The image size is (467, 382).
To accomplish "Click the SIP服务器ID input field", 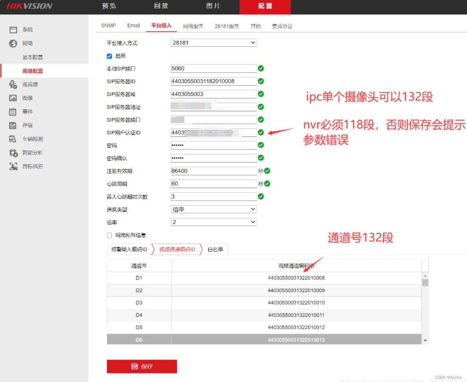I will (x=214, y=81).
